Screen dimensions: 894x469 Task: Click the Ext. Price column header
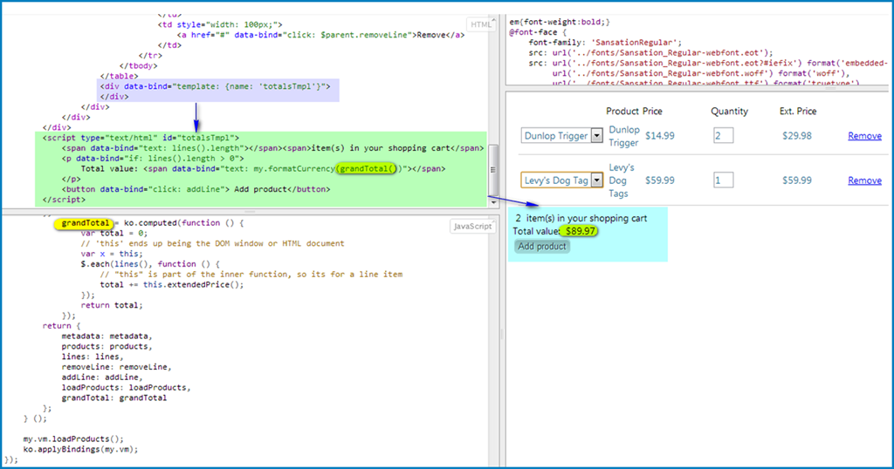click(798, 112)
